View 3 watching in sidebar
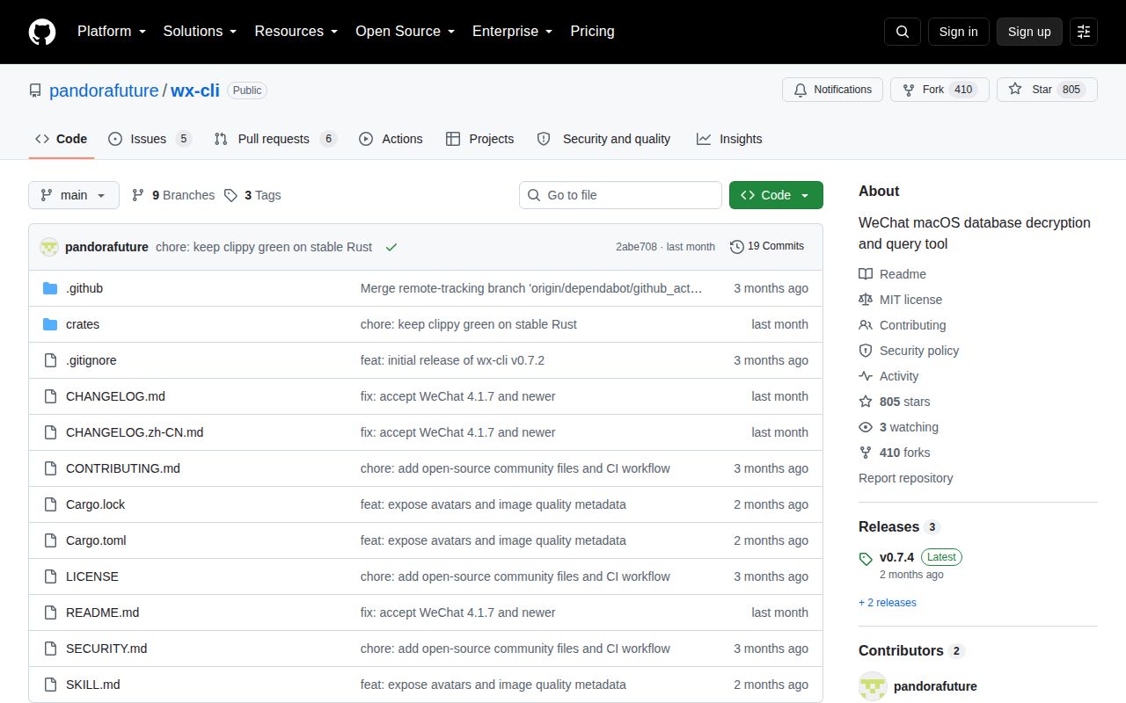Image resolution: width=1126 pixels, height=703 pixels. point(899,427)
